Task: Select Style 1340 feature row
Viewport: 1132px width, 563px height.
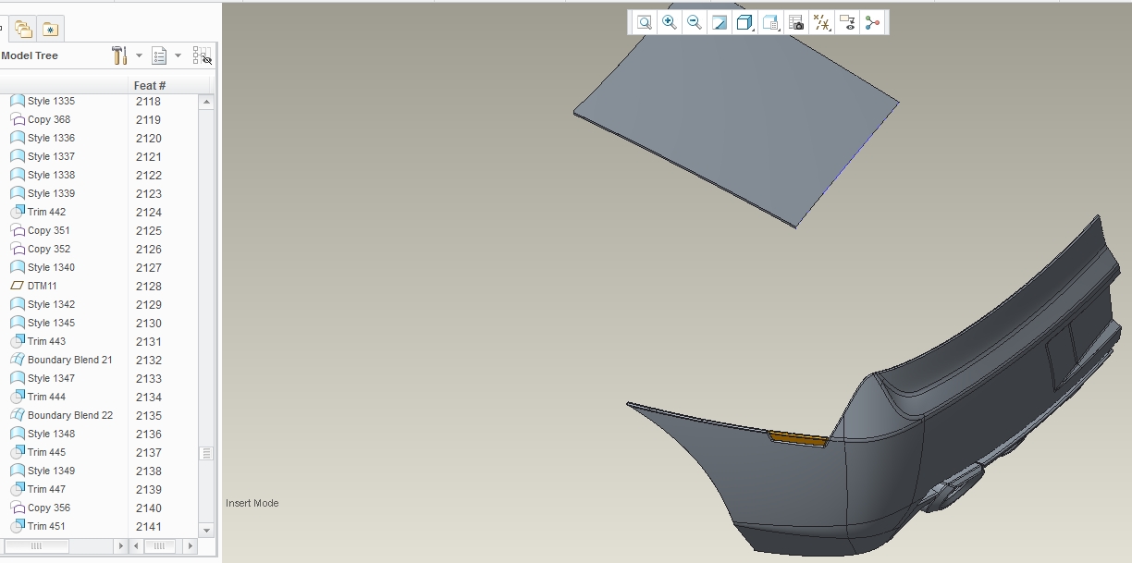Action: tap(51, 267)
